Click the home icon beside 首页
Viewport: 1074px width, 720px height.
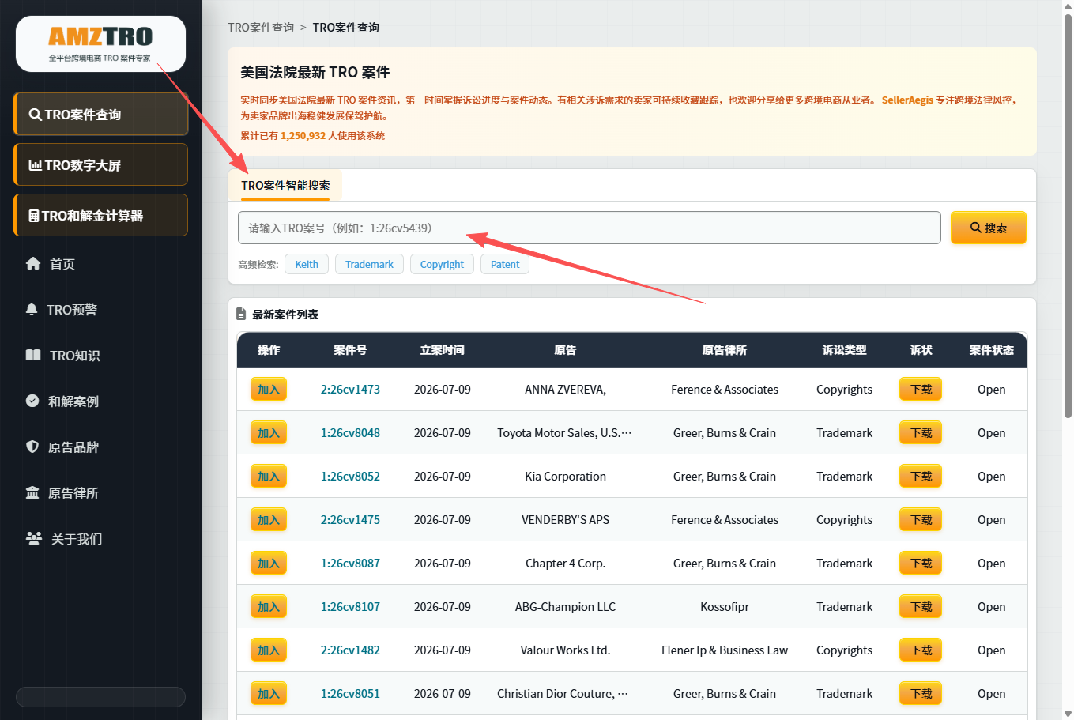click(33, 263)
